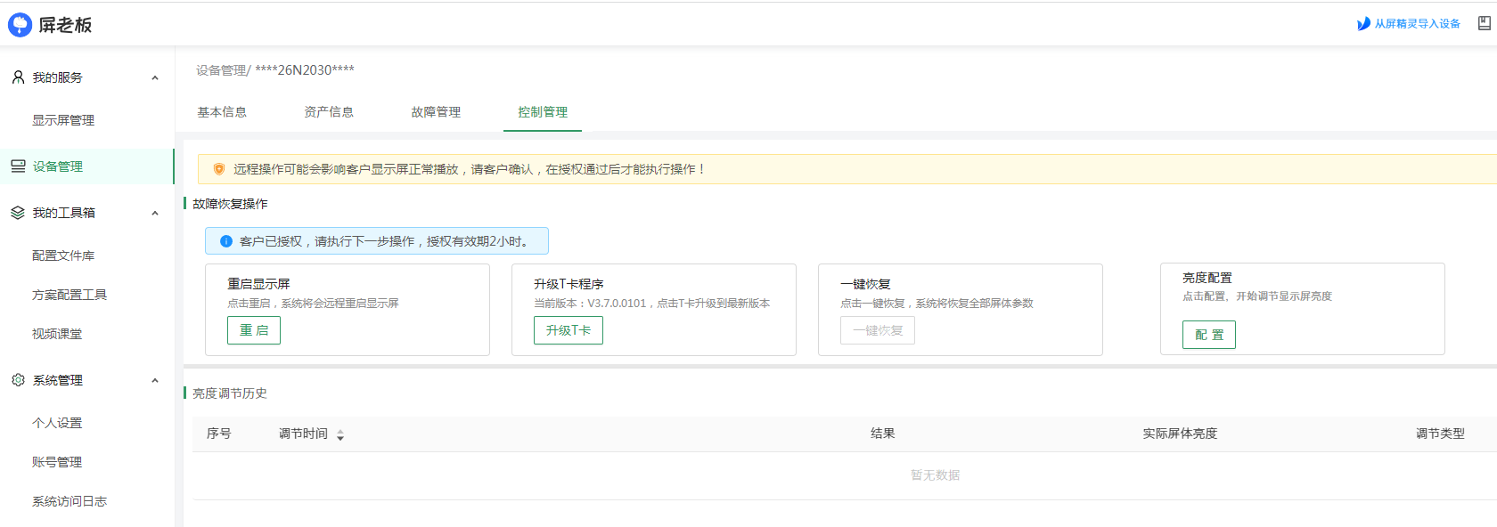Click the 我的工具箱 layers icon
Image resolution: width=1497 pixels, height=527 pixels.
(x=18, y=213)
